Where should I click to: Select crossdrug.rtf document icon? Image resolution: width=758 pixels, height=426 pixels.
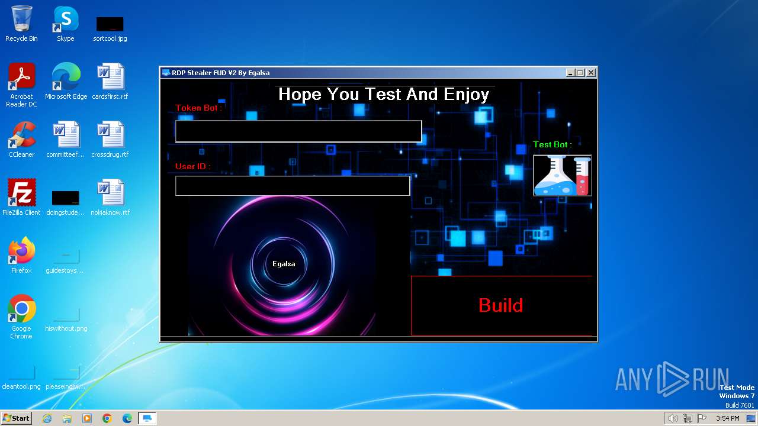110,140
